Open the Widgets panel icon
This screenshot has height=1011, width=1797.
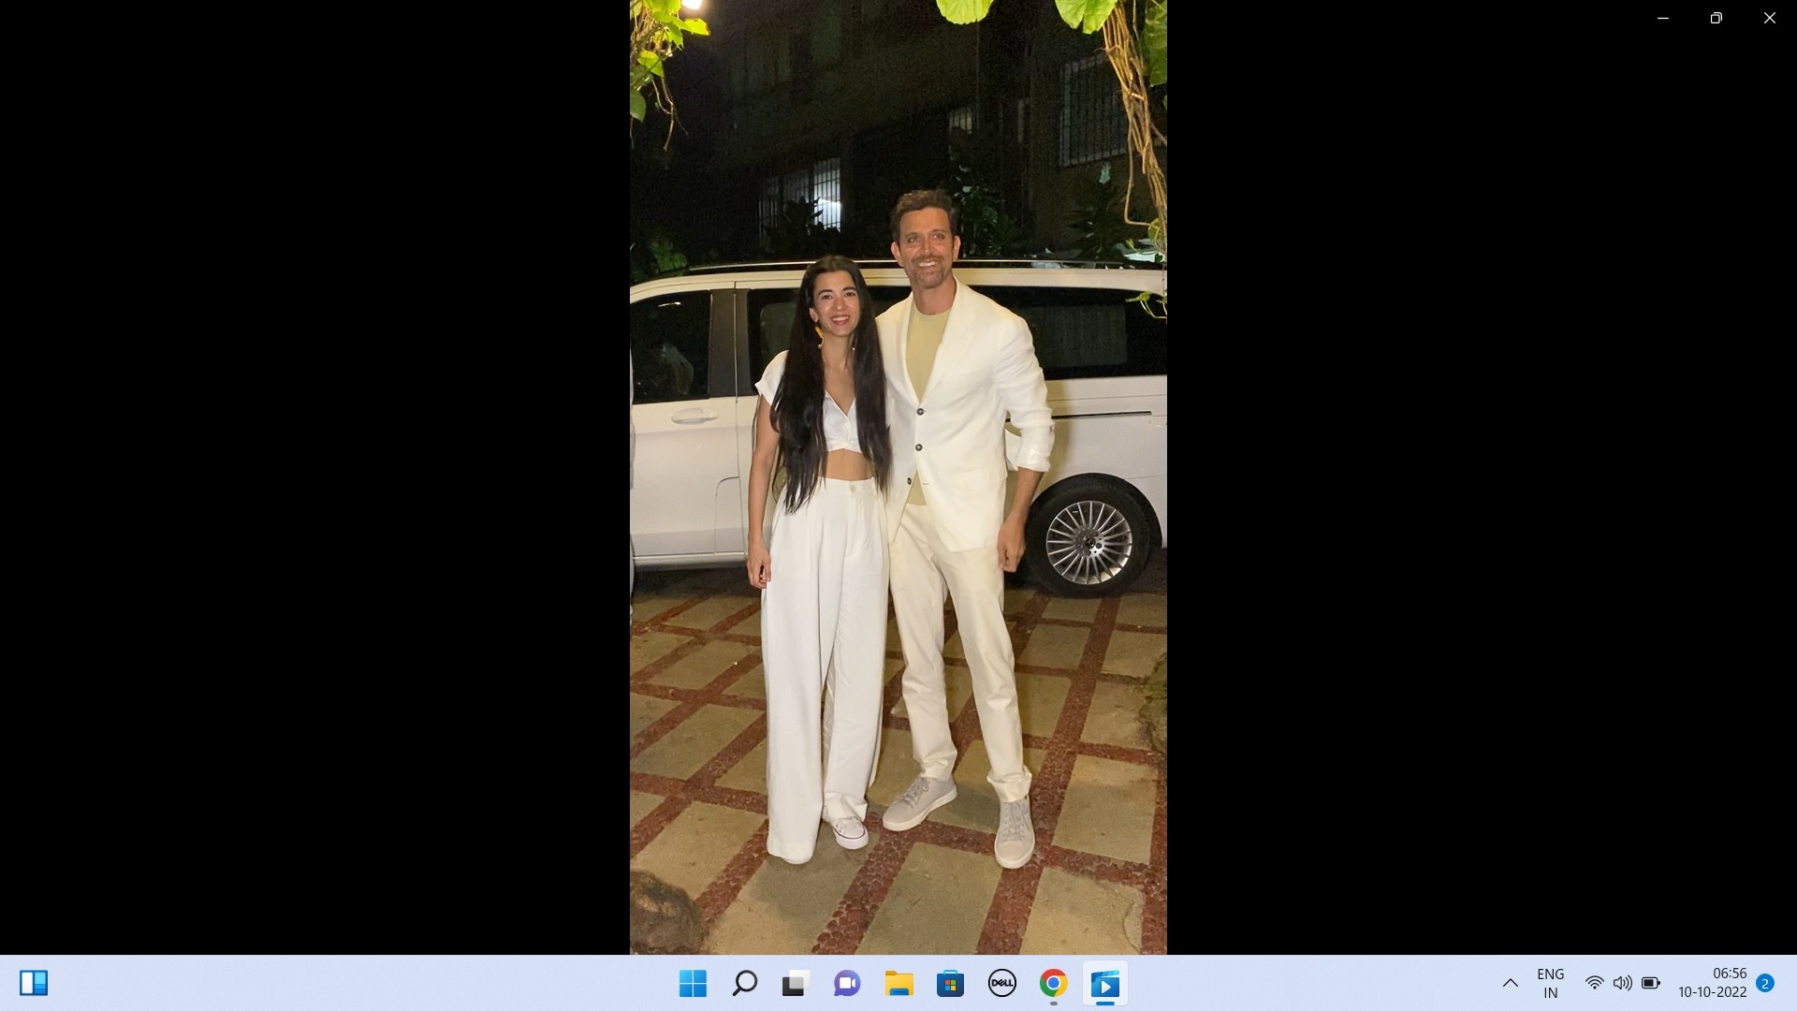pyautogui.click(x=34, y=983)
